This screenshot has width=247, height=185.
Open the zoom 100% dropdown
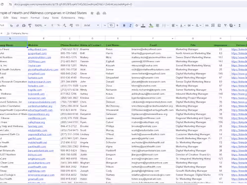pyautogui.click(x=41, y=25)
